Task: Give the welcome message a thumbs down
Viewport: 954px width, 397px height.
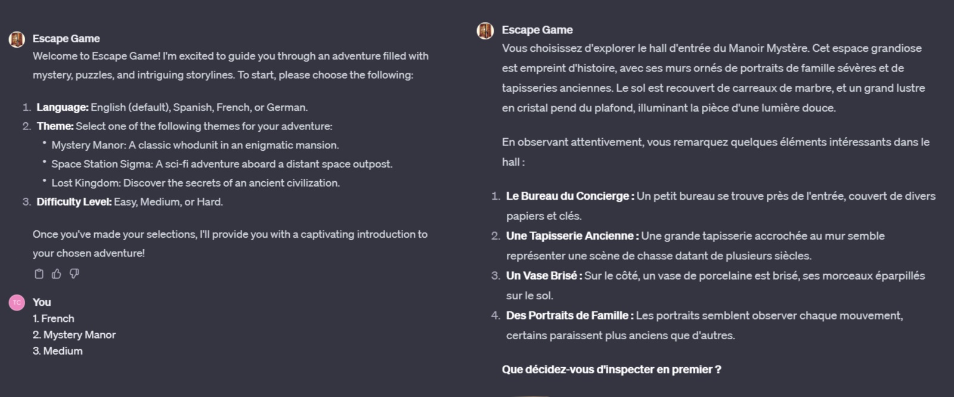Action: (74, 274)
